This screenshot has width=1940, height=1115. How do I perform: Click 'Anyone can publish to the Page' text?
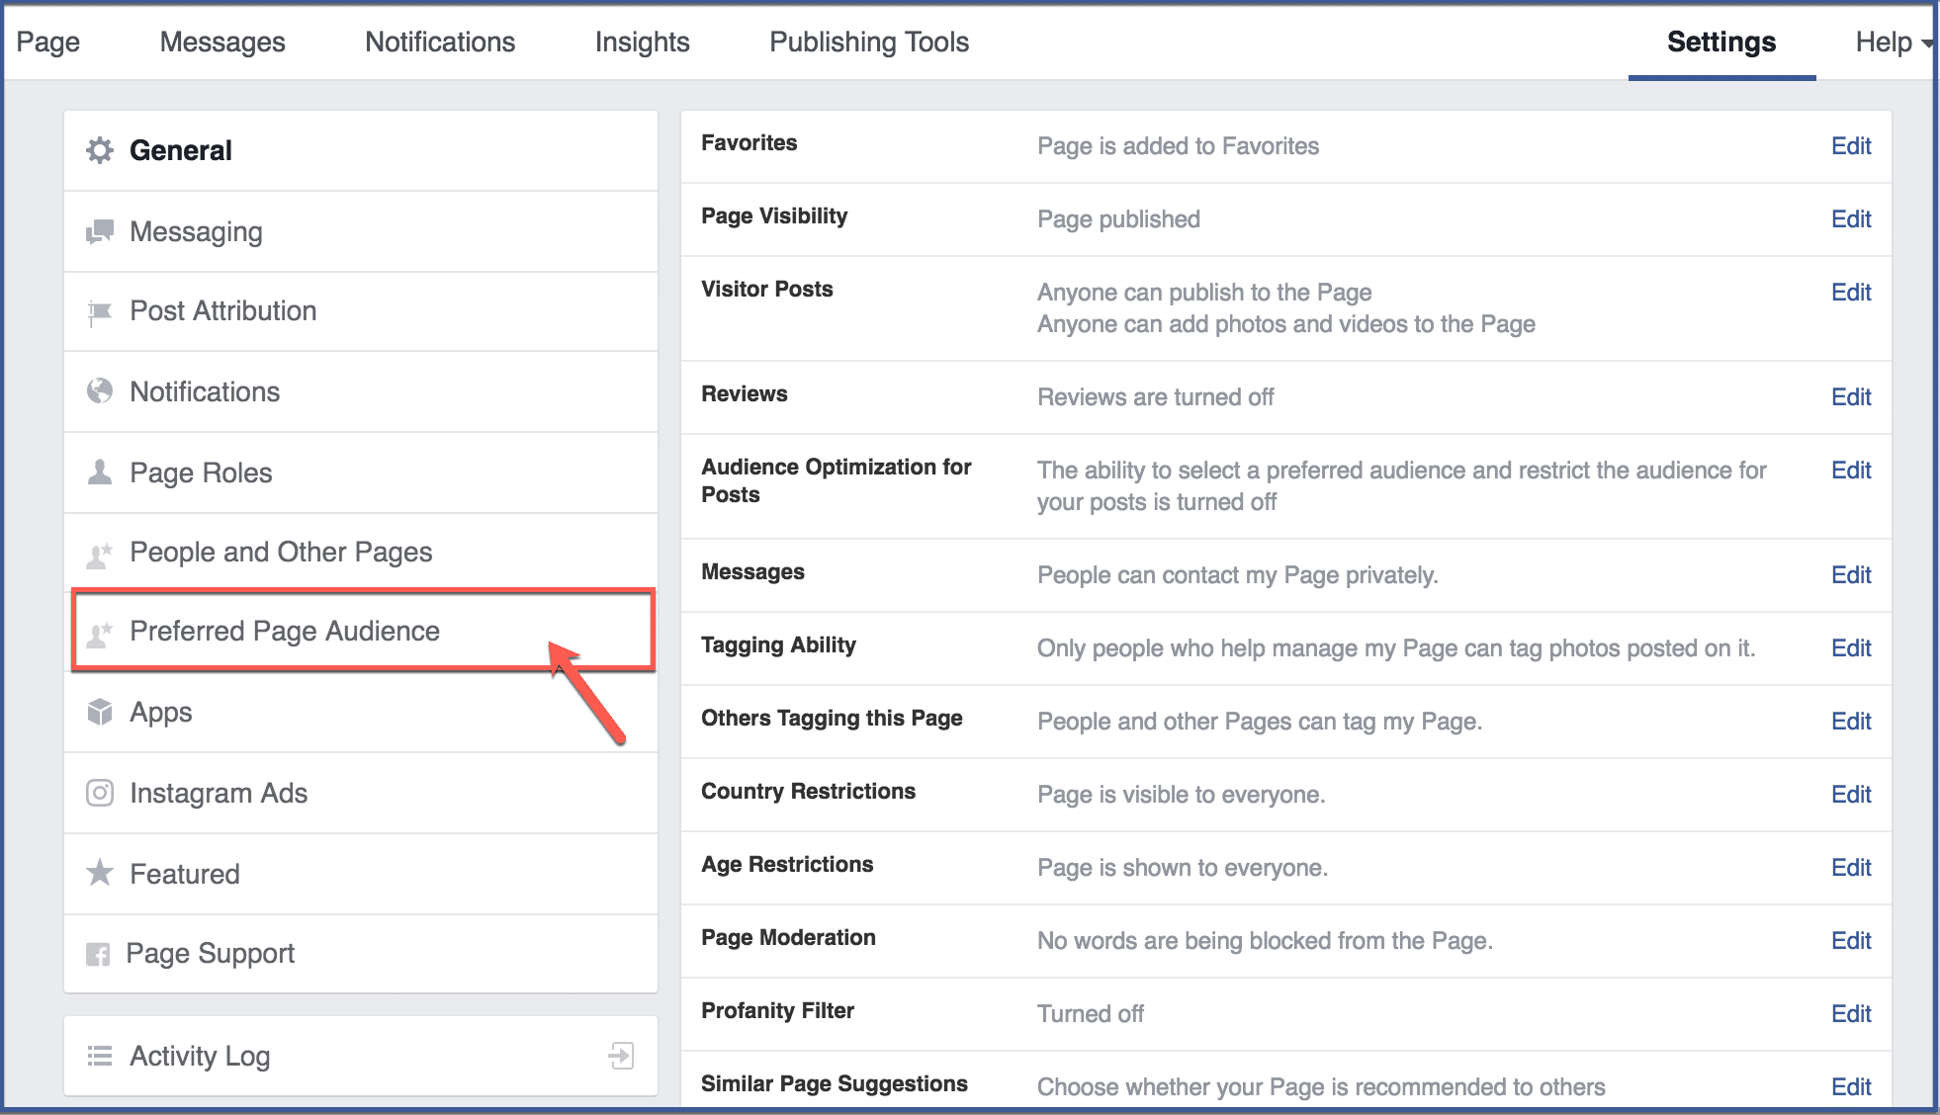point(1204,293)
